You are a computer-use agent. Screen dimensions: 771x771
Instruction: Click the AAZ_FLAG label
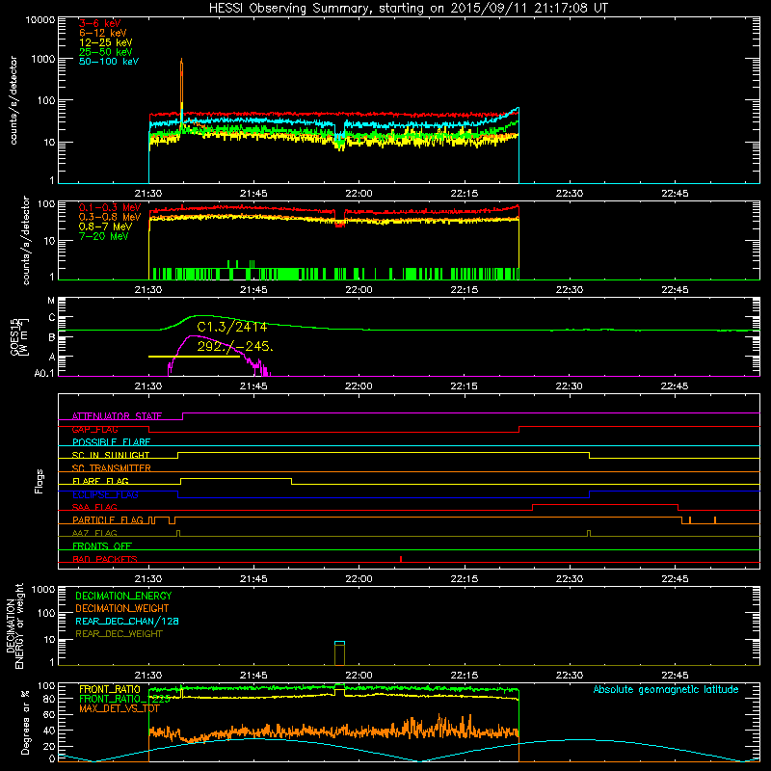point(94,533)
